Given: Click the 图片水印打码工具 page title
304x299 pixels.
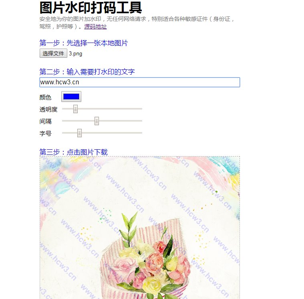Looking at the screenshot, I should (x=91, y=8).
